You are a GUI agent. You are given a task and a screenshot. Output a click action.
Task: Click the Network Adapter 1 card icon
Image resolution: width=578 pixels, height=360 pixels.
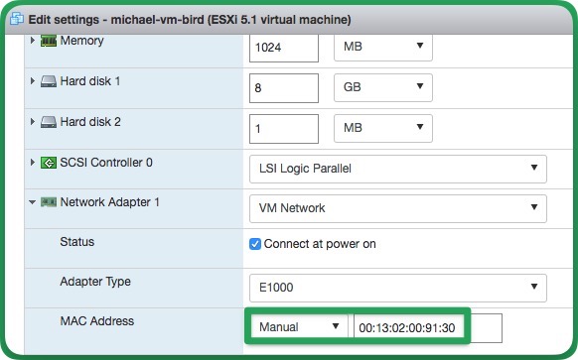pos(49,202)
